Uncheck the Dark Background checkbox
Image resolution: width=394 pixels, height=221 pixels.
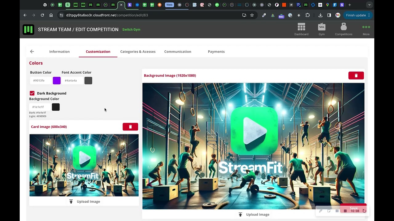32,93
